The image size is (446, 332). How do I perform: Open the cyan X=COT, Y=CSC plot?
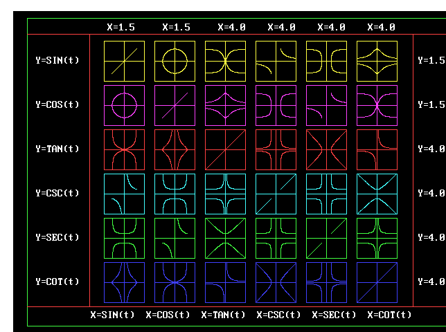pyautogui.click(x=377, y=194)
